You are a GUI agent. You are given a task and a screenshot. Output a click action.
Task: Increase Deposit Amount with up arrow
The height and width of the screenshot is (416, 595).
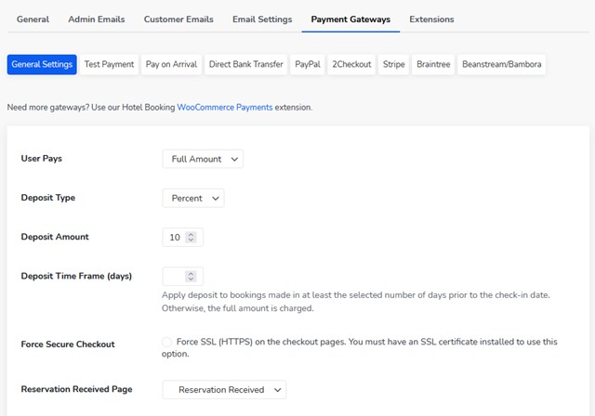click(191, 234)
